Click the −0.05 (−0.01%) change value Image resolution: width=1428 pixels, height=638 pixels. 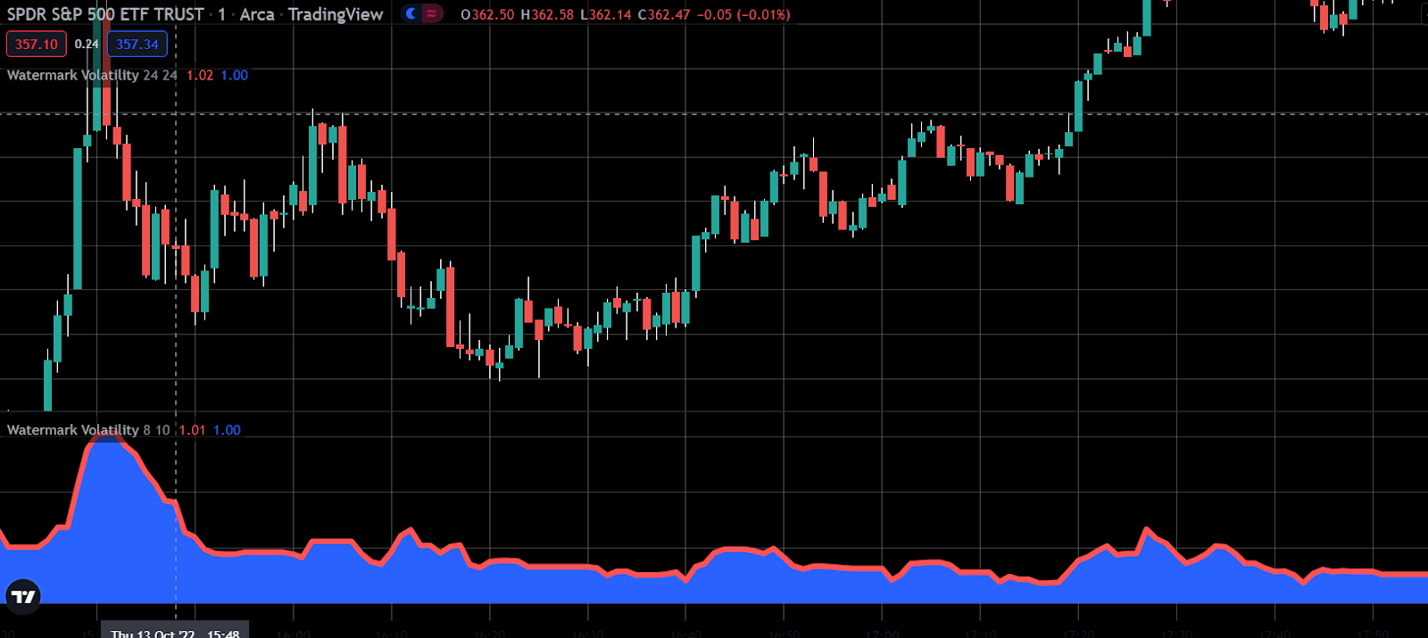tap(743, 14)
